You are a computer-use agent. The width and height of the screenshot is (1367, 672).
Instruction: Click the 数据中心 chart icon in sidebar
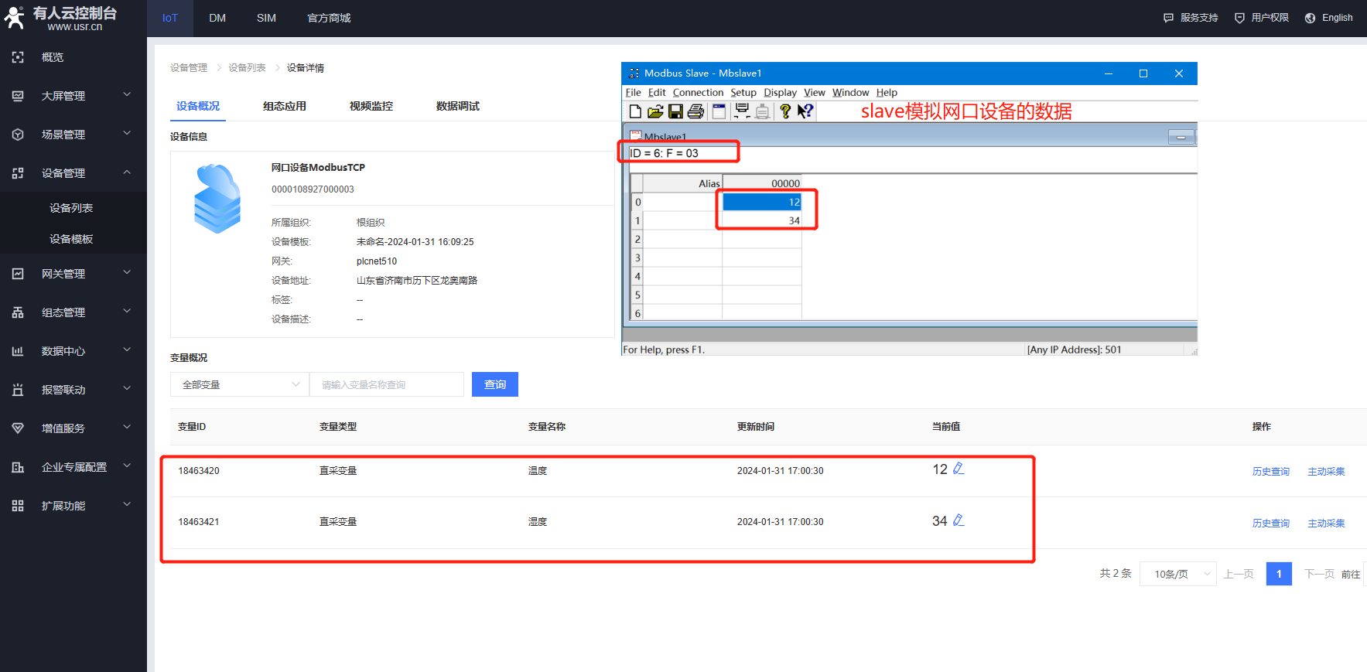tap(18, 351)
